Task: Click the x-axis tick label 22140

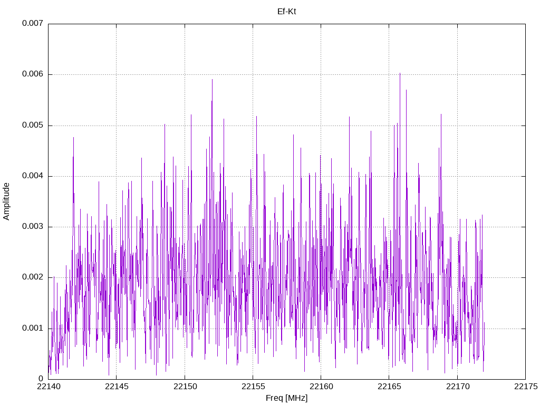Action: pyautogui.click(x=49, y=387)
